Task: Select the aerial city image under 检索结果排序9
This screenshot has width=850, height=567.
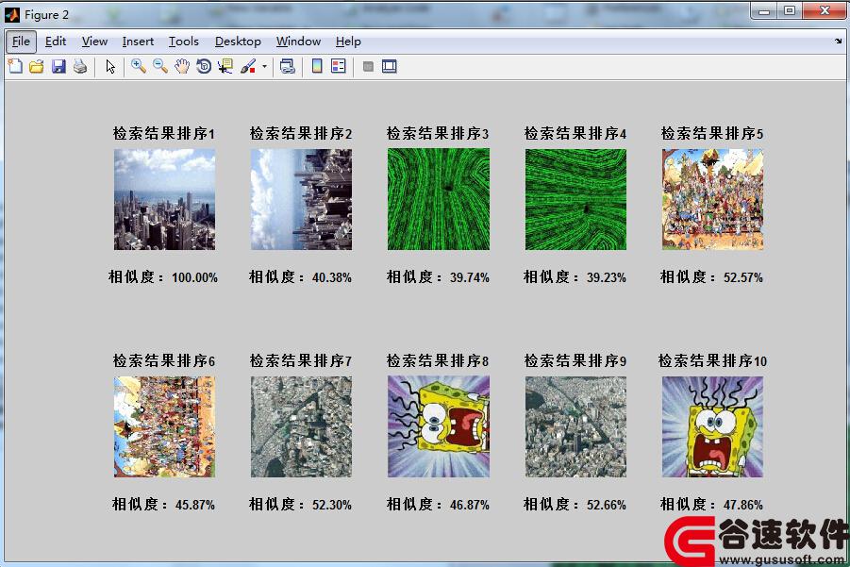Action: [575, 427]
